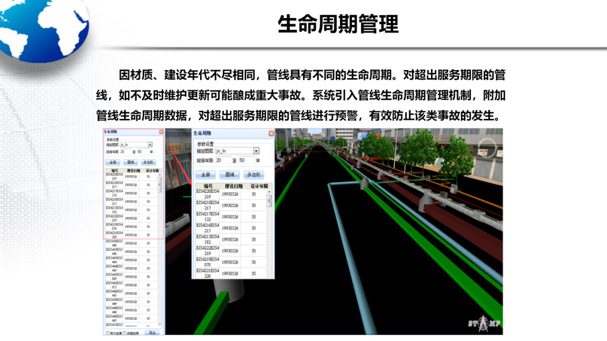Click the 多边形 button in the center dialog
Screen dimensions: 607x341
click(255, 174)
